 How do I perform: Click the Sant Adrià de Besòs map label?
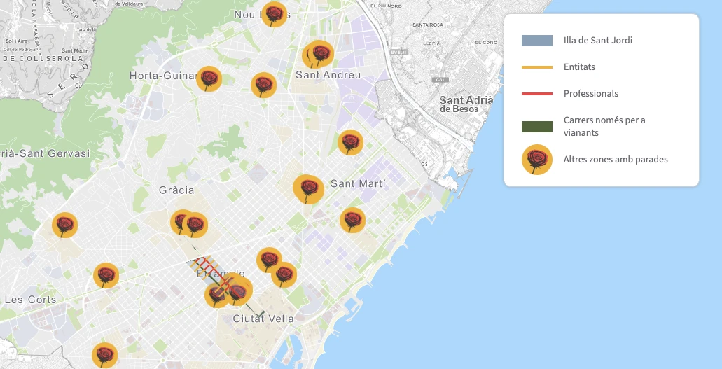(x=466, y=104)
